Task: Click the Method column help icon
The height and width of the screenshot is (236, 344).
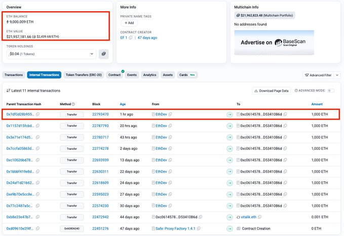Action: pos(73,104)
